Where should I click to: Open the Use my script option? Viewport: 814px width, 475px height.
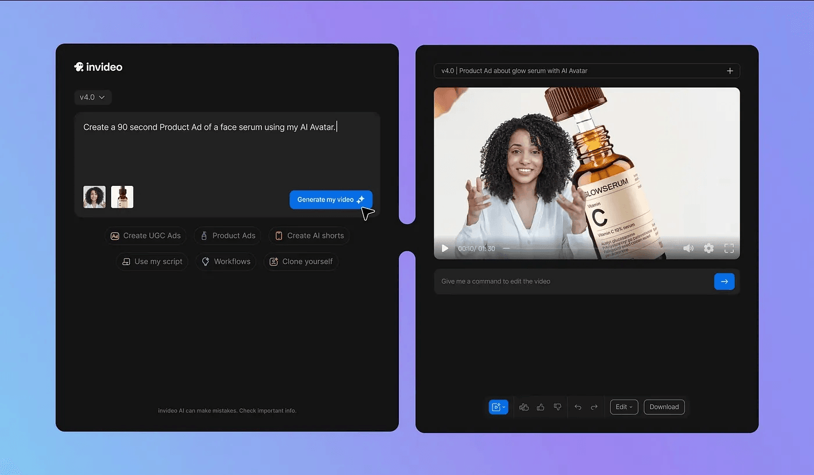[152, 261]
